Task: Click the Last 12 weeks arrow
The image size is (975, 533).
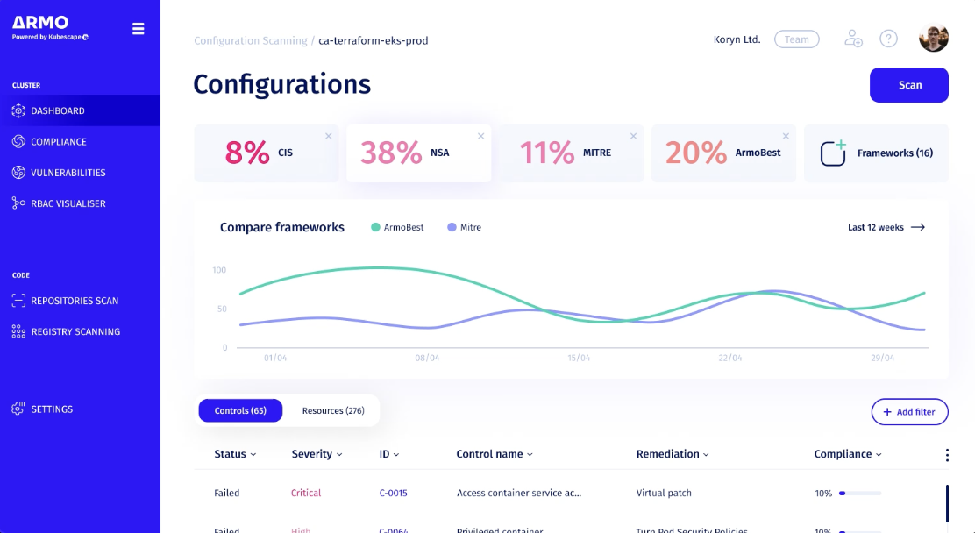Action: [x=918, y=227]
